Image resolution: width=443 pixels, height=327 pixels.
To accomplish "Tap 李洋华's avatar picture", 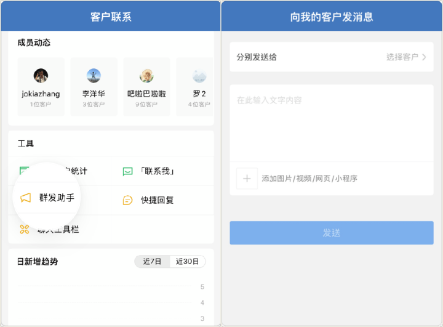I will click(94, 76).
